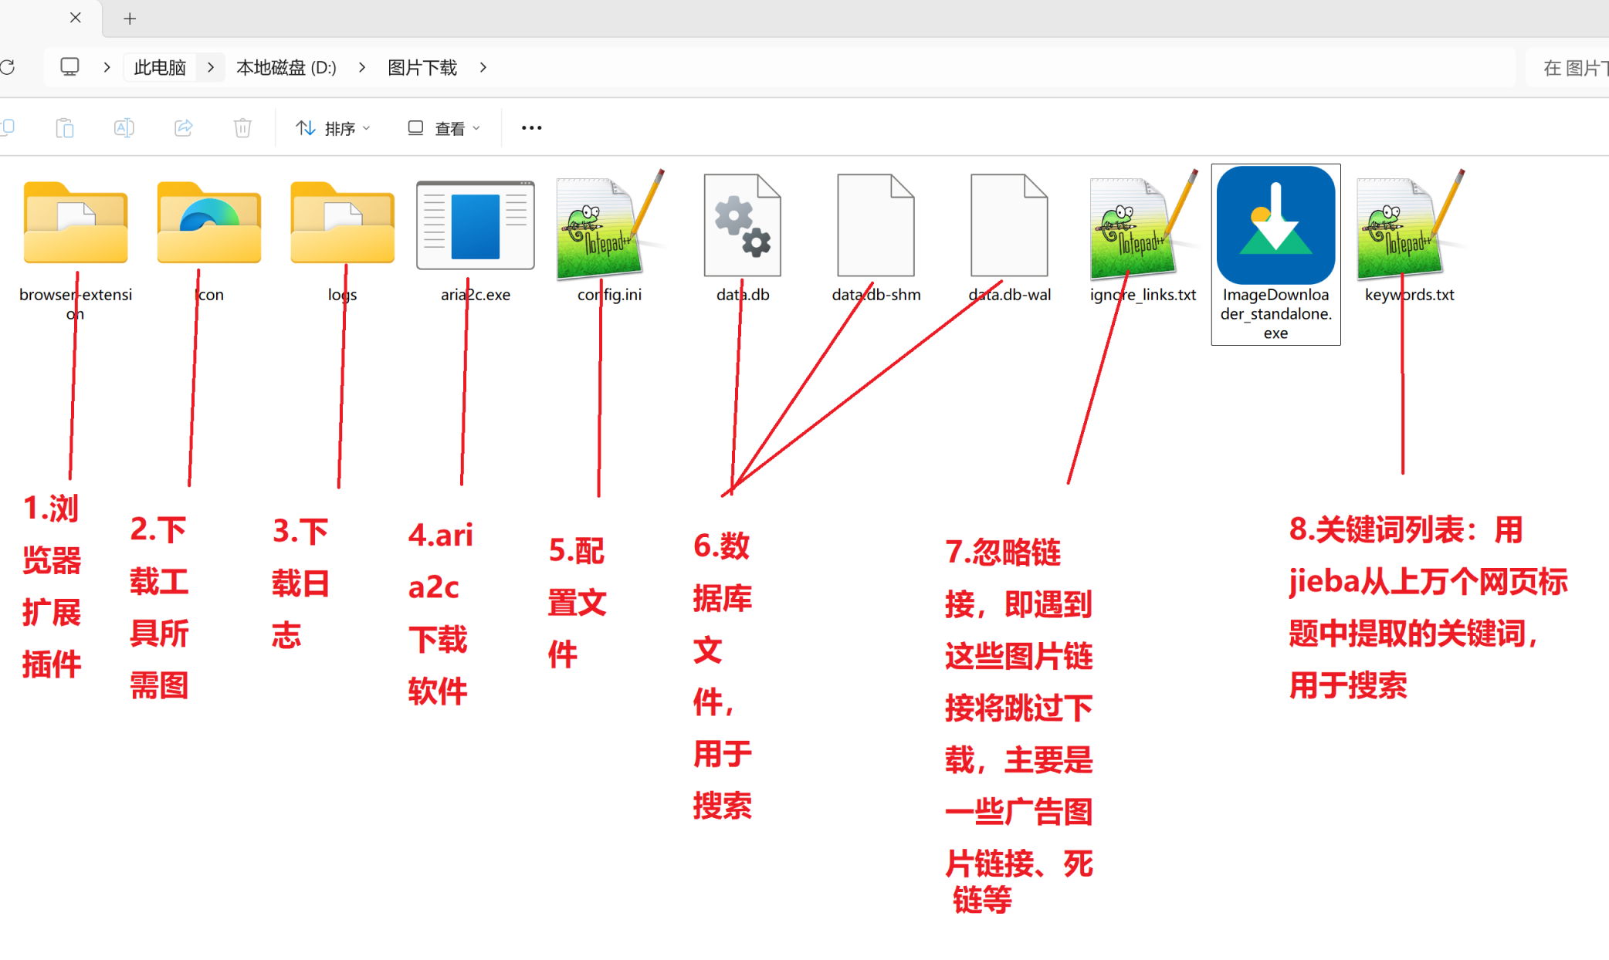Screen dimensions: 1609x960
Task: Click the ignore_links.txt file name label
Action: click(1143, 295)
